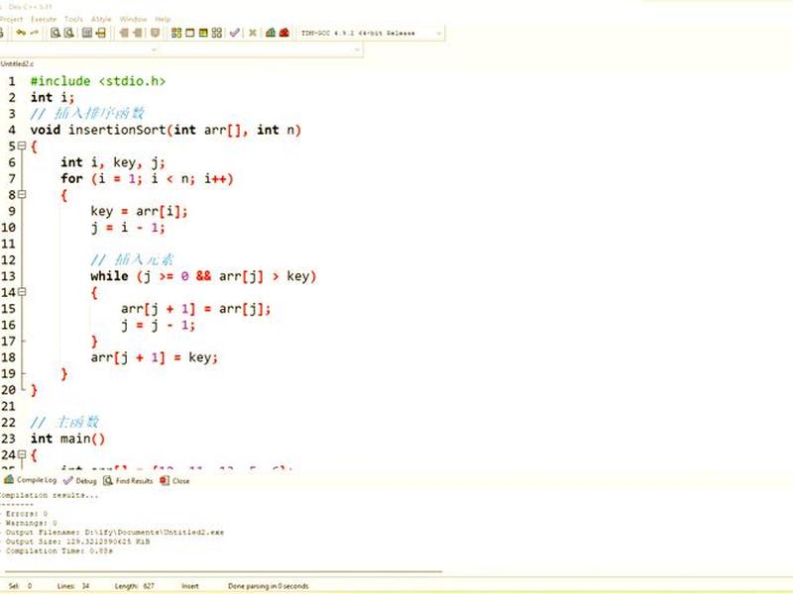Undo the last edit via toolbar

pos(21,33)
